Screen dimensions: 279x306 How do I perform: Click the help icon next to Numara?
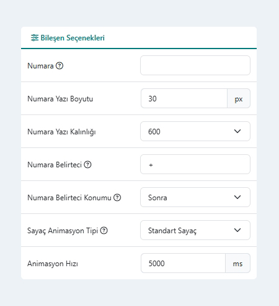click(x=60, y=66)
